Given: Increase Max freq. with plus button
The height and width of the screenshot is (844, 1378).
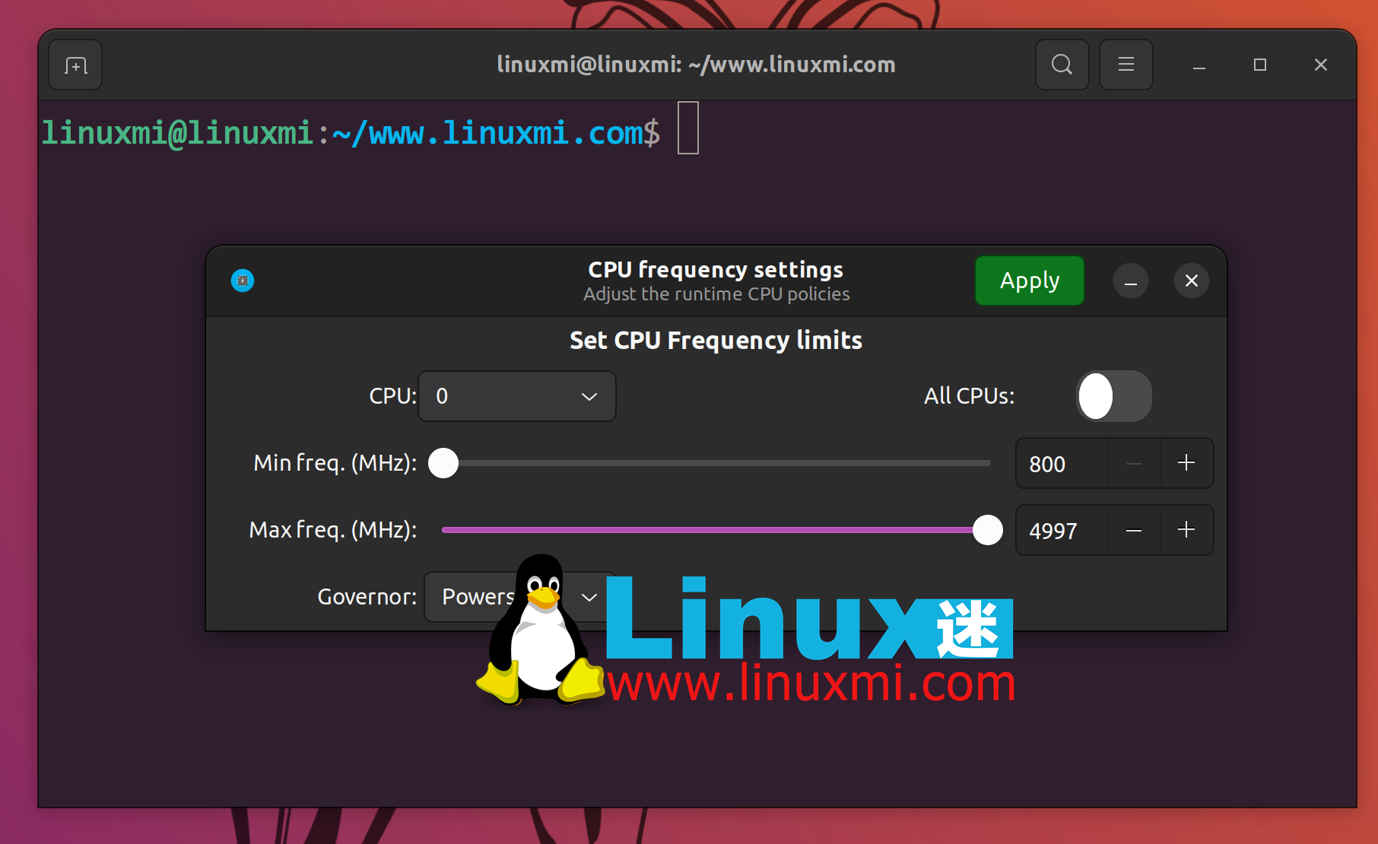Looking at the screenshot, I should click(1186, 530).
